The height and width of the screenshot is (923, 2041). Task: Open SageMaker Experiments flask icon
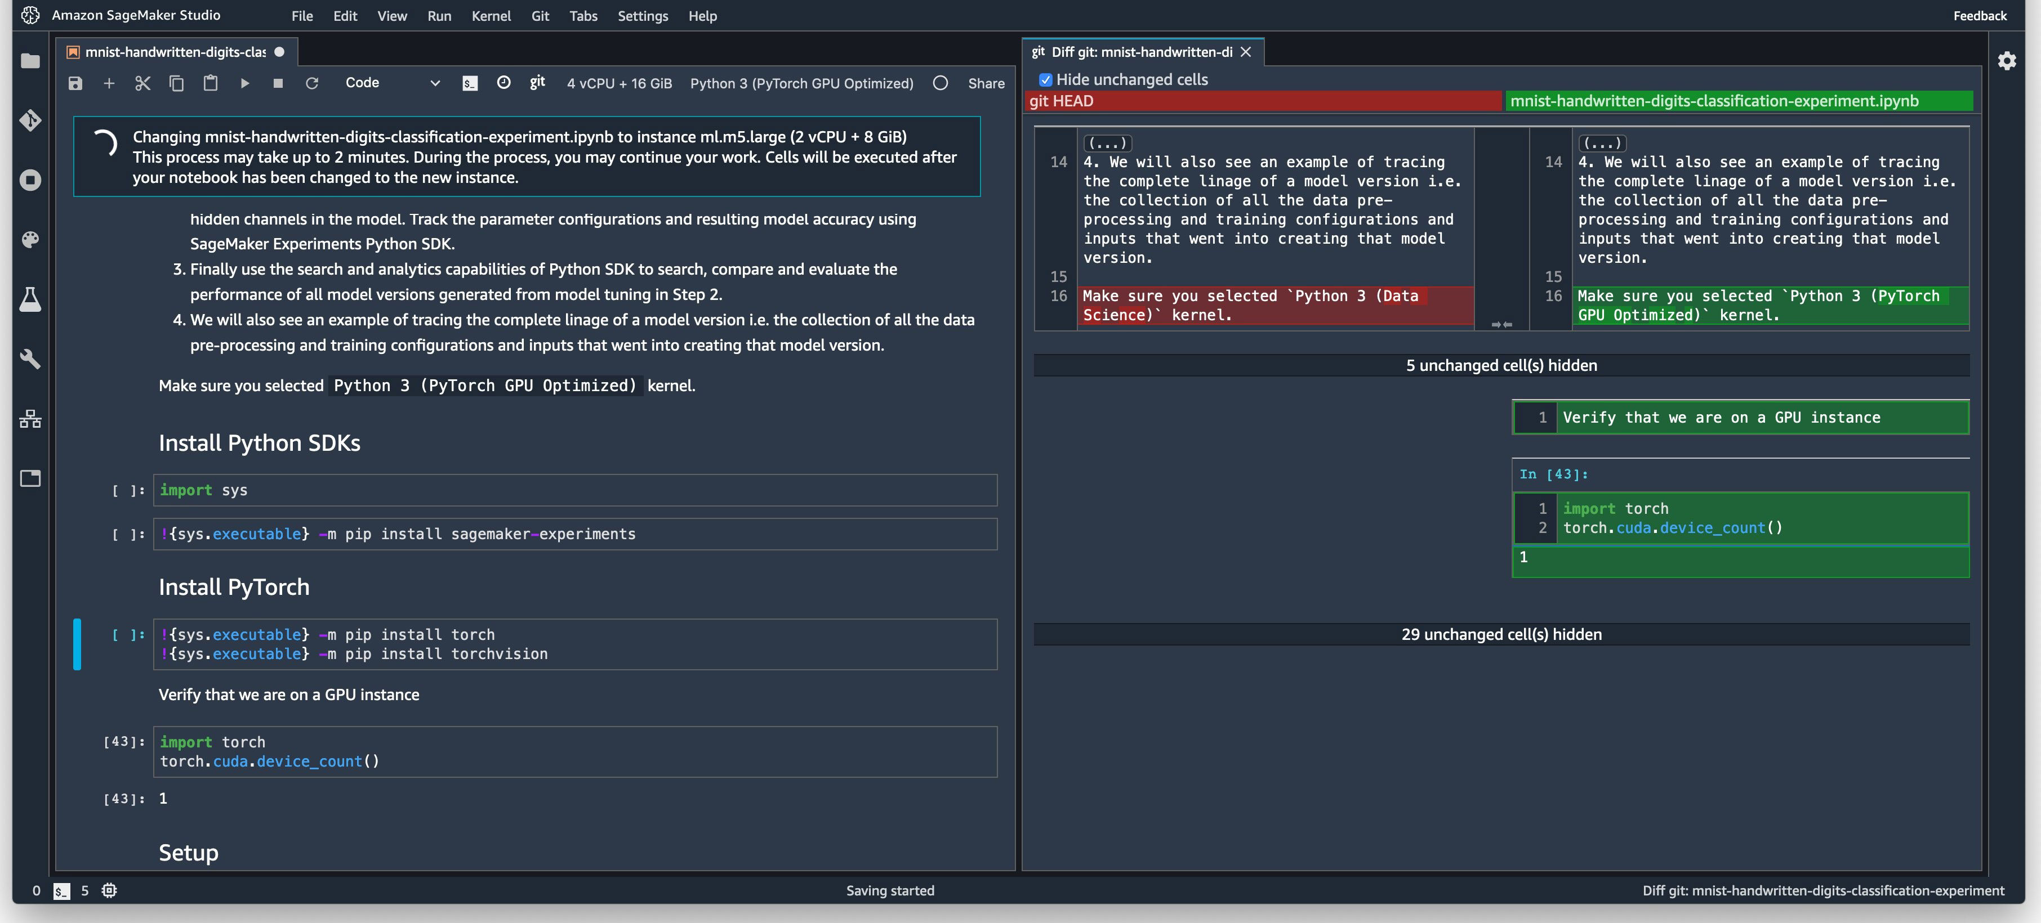point(30,299)
